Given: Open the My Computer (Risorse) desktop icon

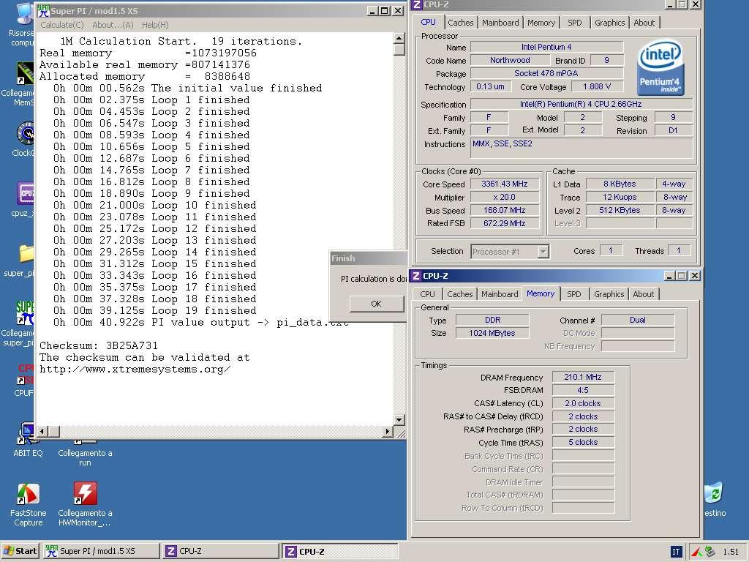Looking at the screenshot, I should [25, 13].
